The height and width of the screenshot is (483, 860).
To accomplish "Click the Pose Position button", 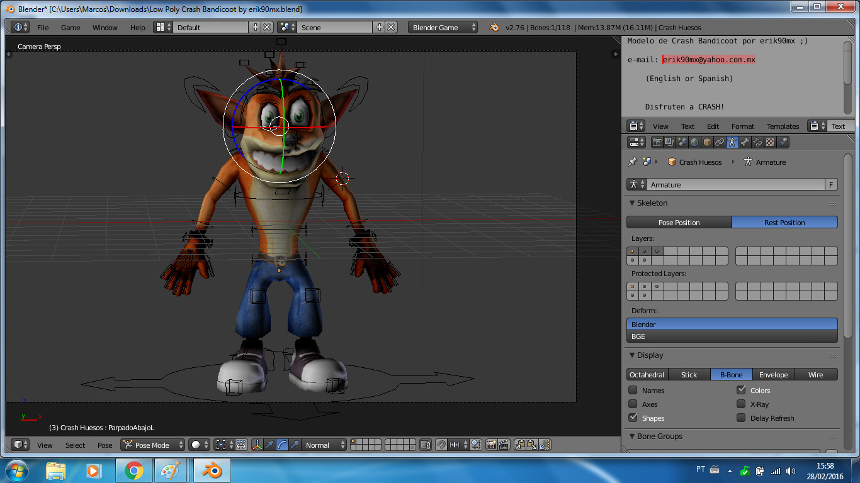I will click(x=679, y=223).
